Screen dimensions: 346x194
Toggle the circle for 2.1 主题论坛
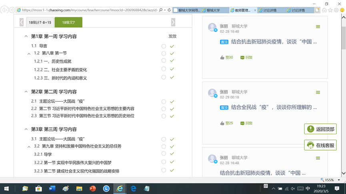(x=164, y=102)
